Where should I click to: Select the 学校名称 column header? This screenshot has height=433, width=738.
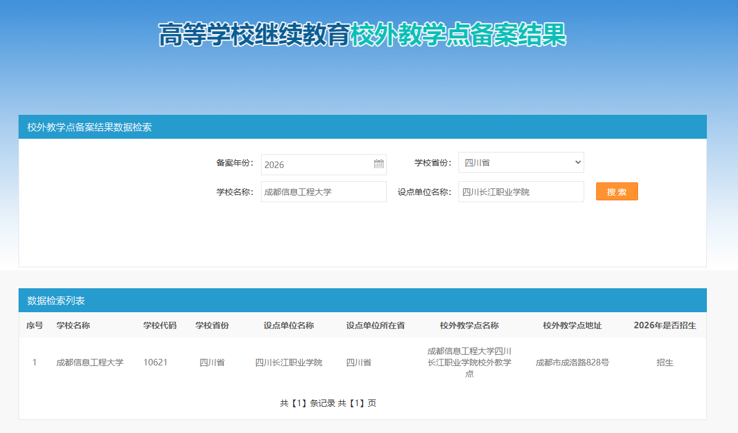[x=73, y=325]
